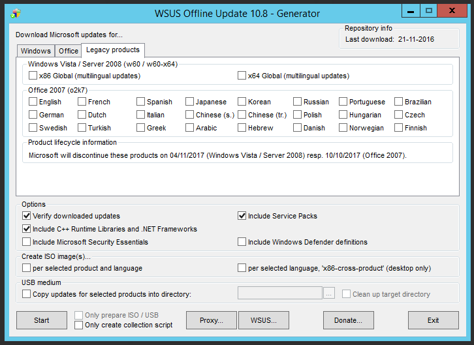The image size is (474, 345).
Task: Switch to the Windows tab
Action: (36, 51)
